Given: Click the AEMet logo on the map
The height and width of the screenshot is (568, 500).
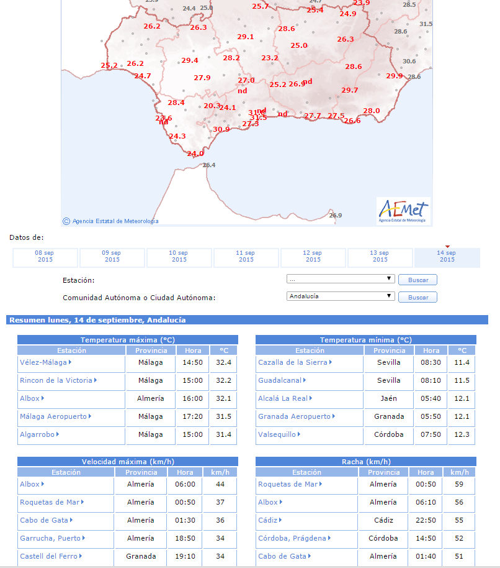Looking at the screenshot, I should tap(403, 211).
